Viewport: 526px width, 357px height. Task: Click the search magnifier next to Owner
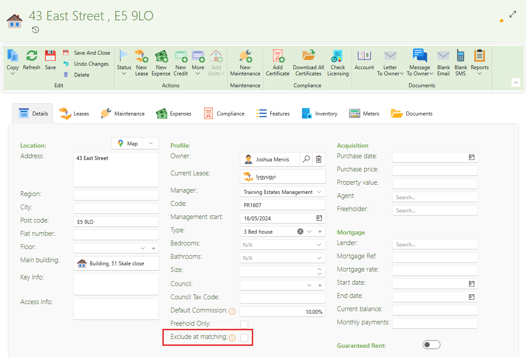click(306, 159)
